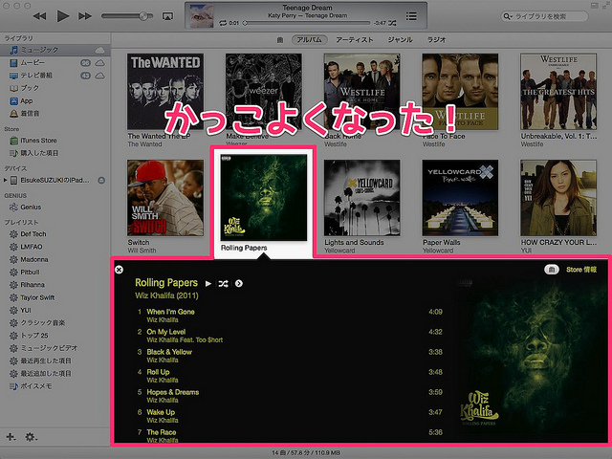
Task: Open 購入した項目 purchased items
Action: [55, 153]
